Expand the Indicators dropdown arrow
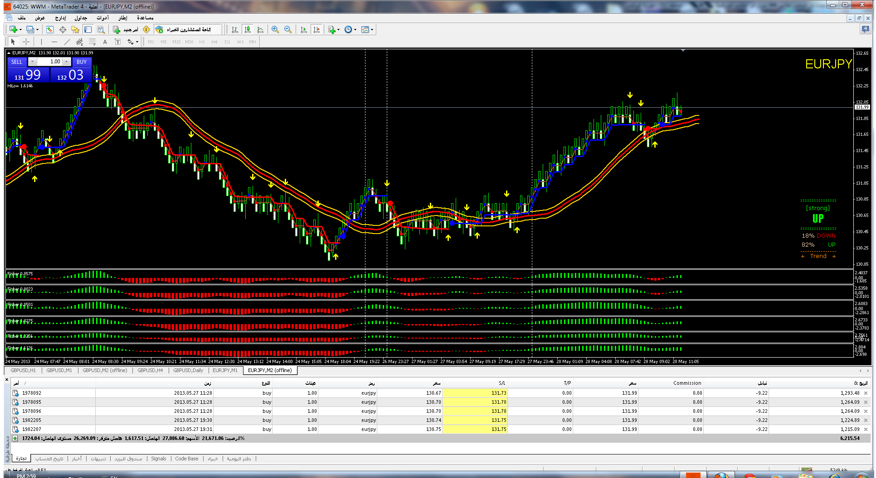The width and height of the screenshot is (876, 478). click(339, 29)
